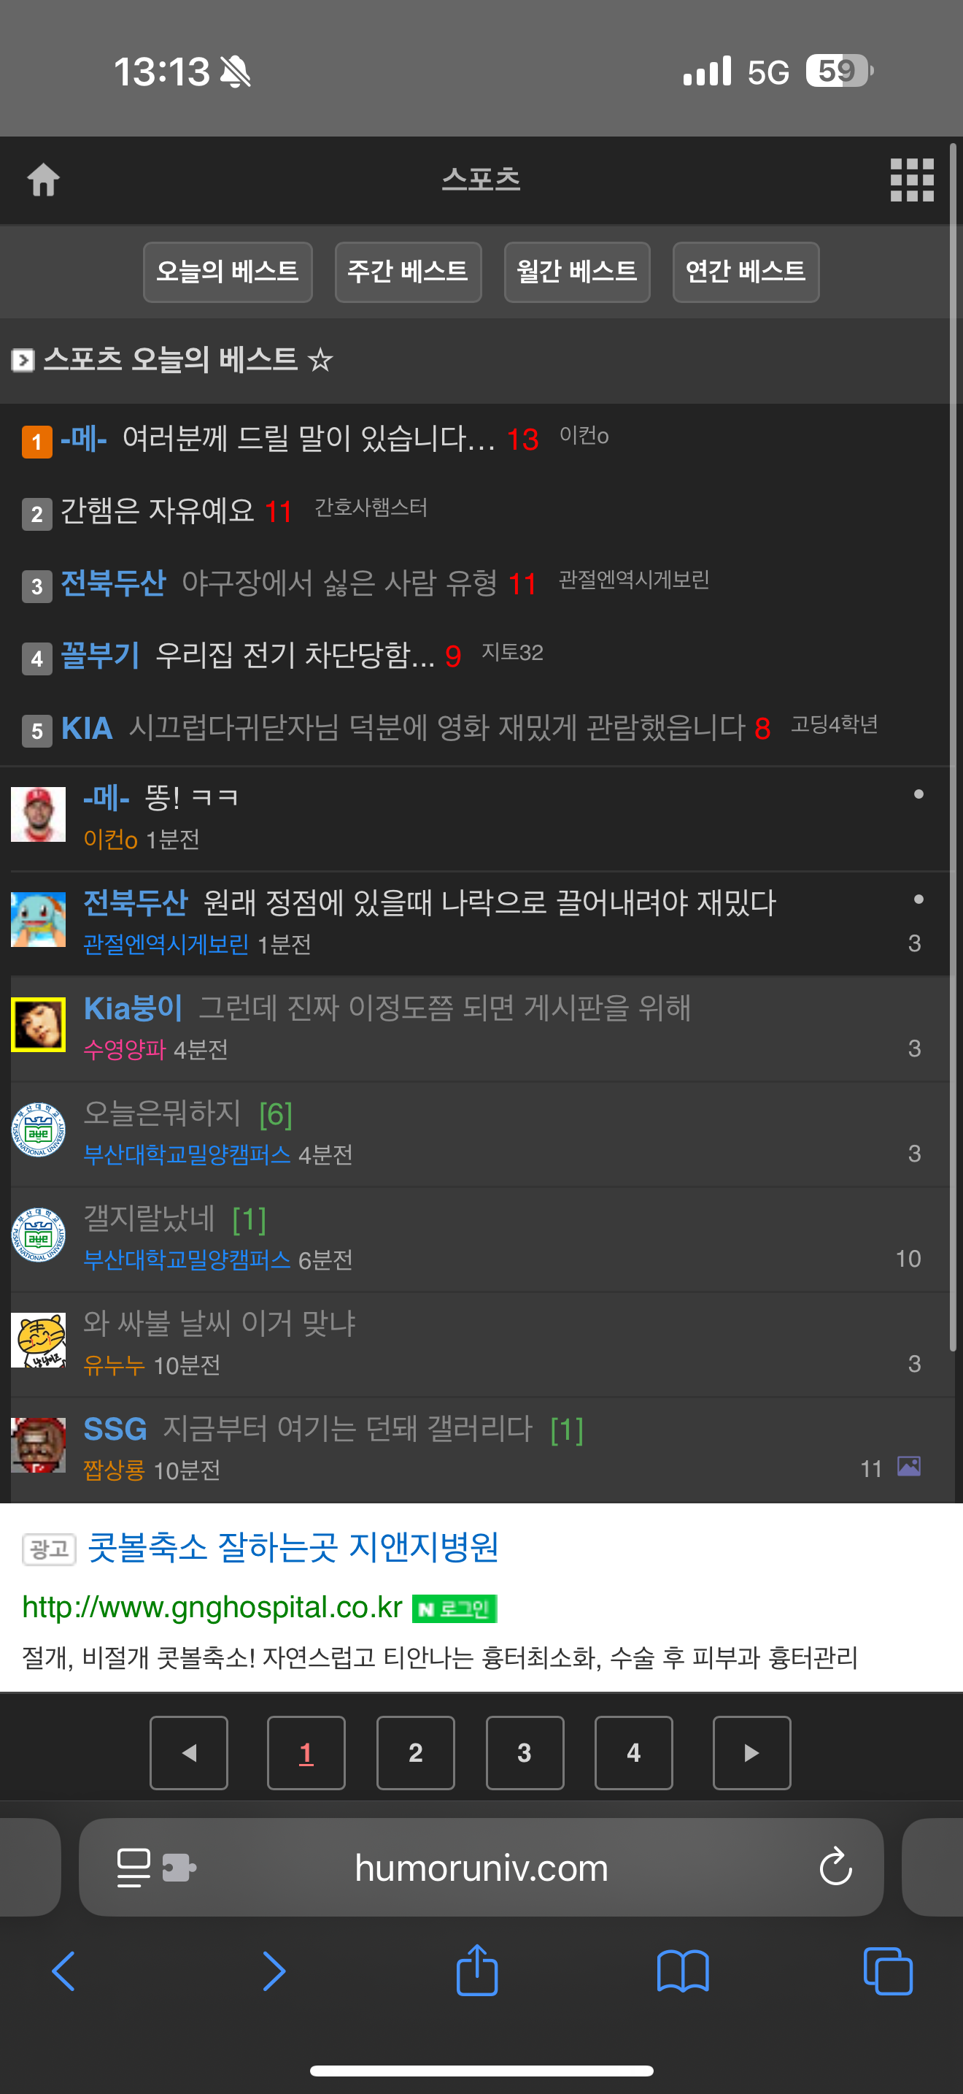Tap the 수영양파 user avatar thumbnail
Screen dimensions: 963x2094
38,1025
